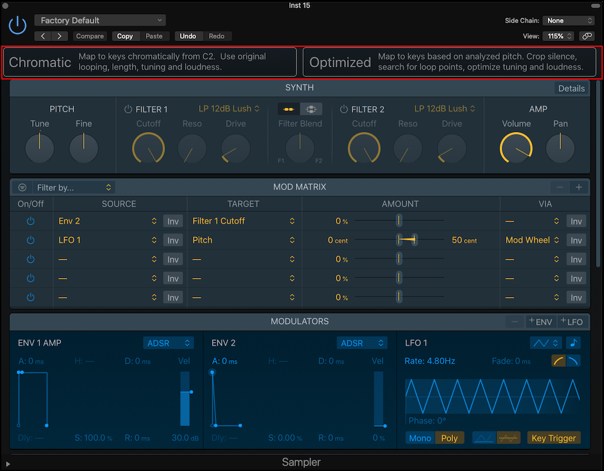Click the ENV 1 AMP velocity slider

pyautogui.click(x=185, y=398)
